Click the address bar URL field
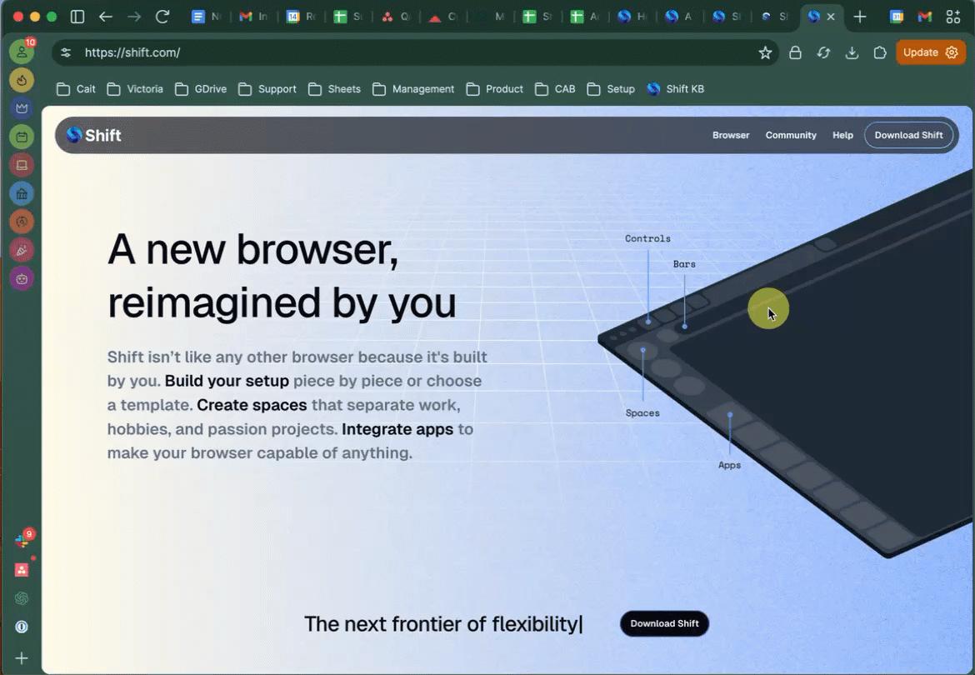Viewport: 975px width, 675px height. click(x=417, y=52)
